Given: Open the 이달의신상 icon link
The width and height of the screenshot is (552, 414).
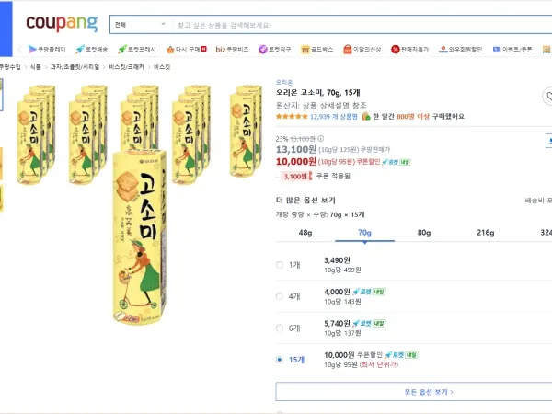Looking at the screenshot, I should (349, 49).
